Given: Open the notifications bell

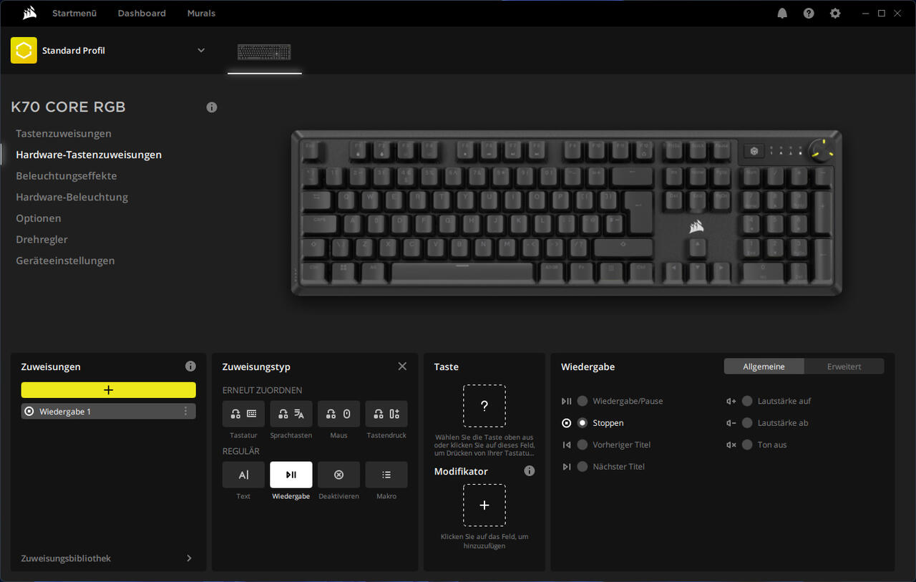Looking at the screenshot, I should click(782, 13).
